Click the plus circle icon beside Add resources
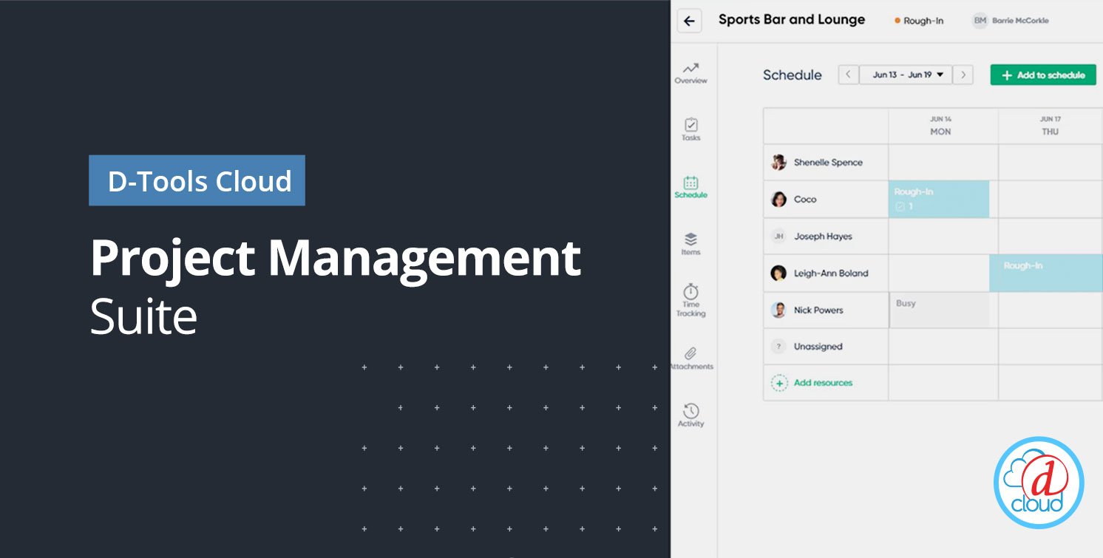1103x558 pixels. [x=779, y=383]
